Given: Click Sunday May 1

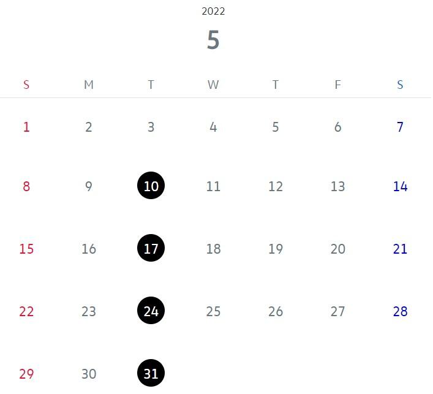Looking at the screenshot, I should click(26, 127).
